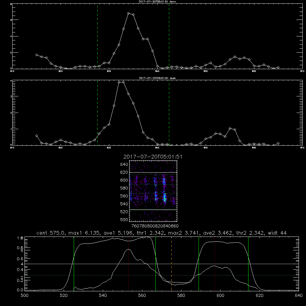Click the left green dashed line in dusk plot
The height and width of the screenshot is (306, 306).
(97, 113)
